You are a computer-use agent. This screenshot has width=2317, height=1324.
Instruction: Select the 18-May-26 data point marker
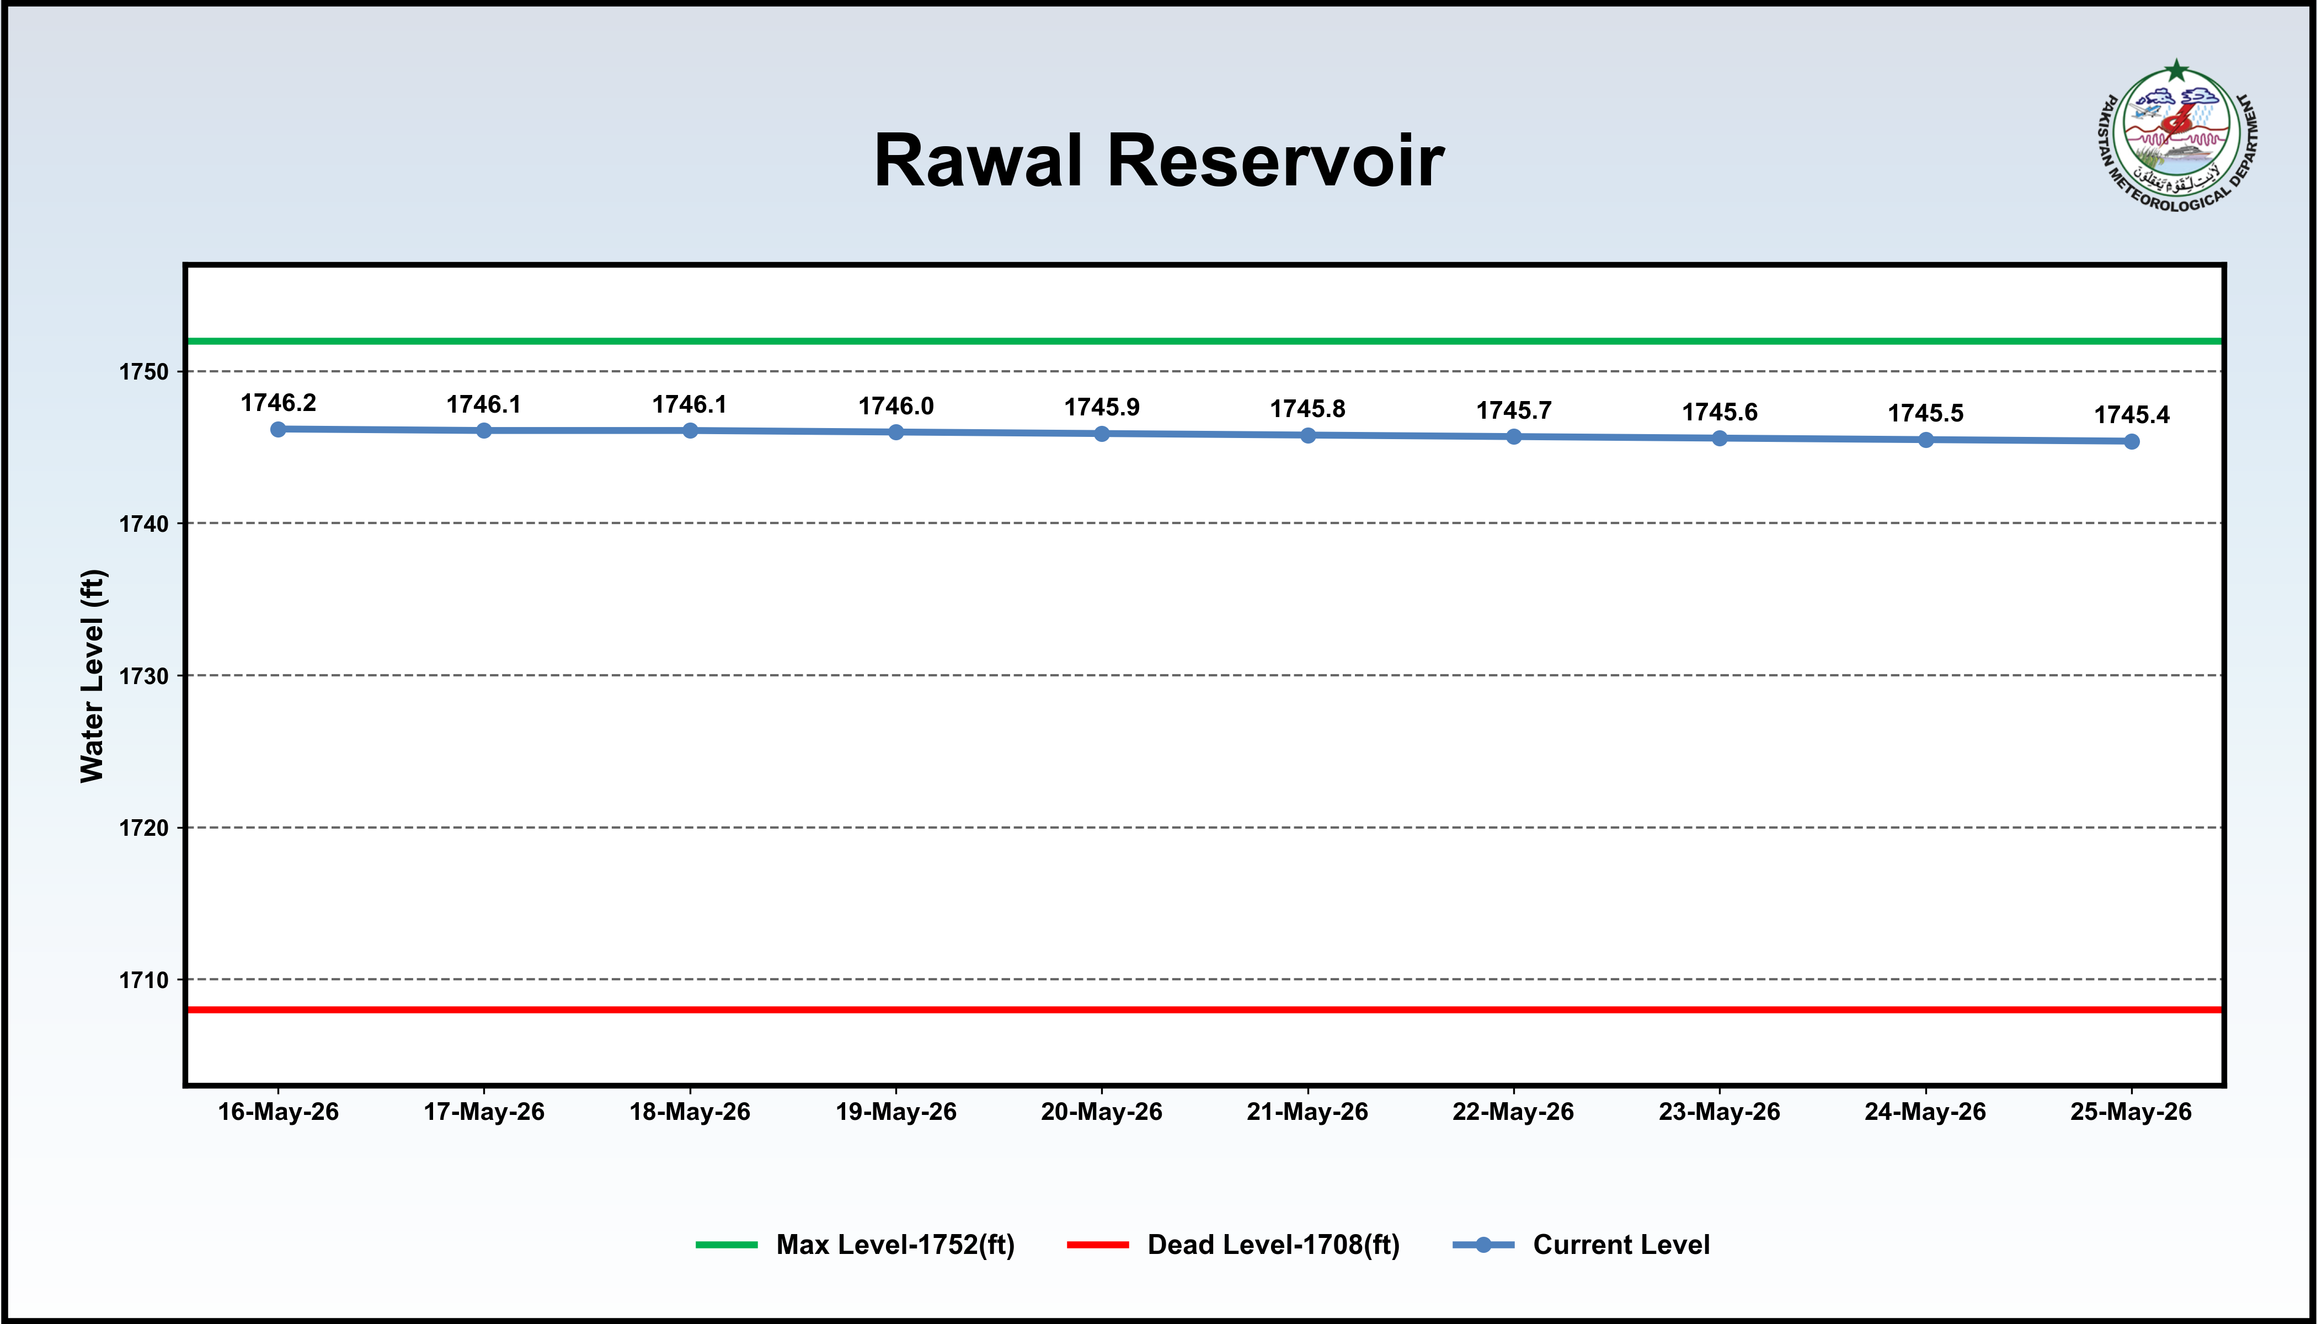[x=690, y=430]
